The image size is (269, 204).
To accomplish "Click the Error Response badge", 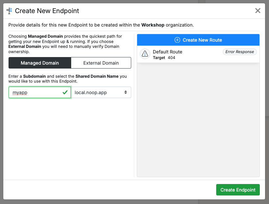I will [239, 51].
